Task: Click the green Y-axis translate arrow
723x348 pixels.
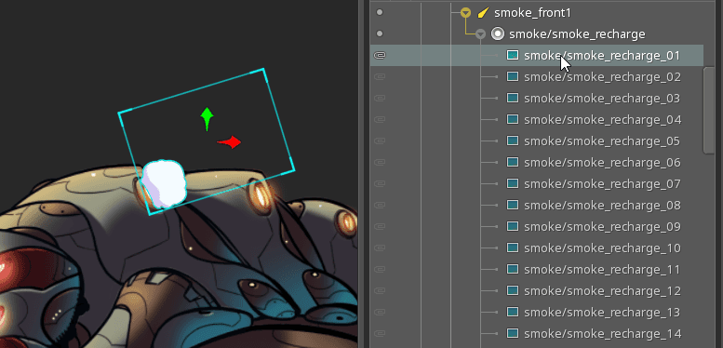Action: pos(207,119)
